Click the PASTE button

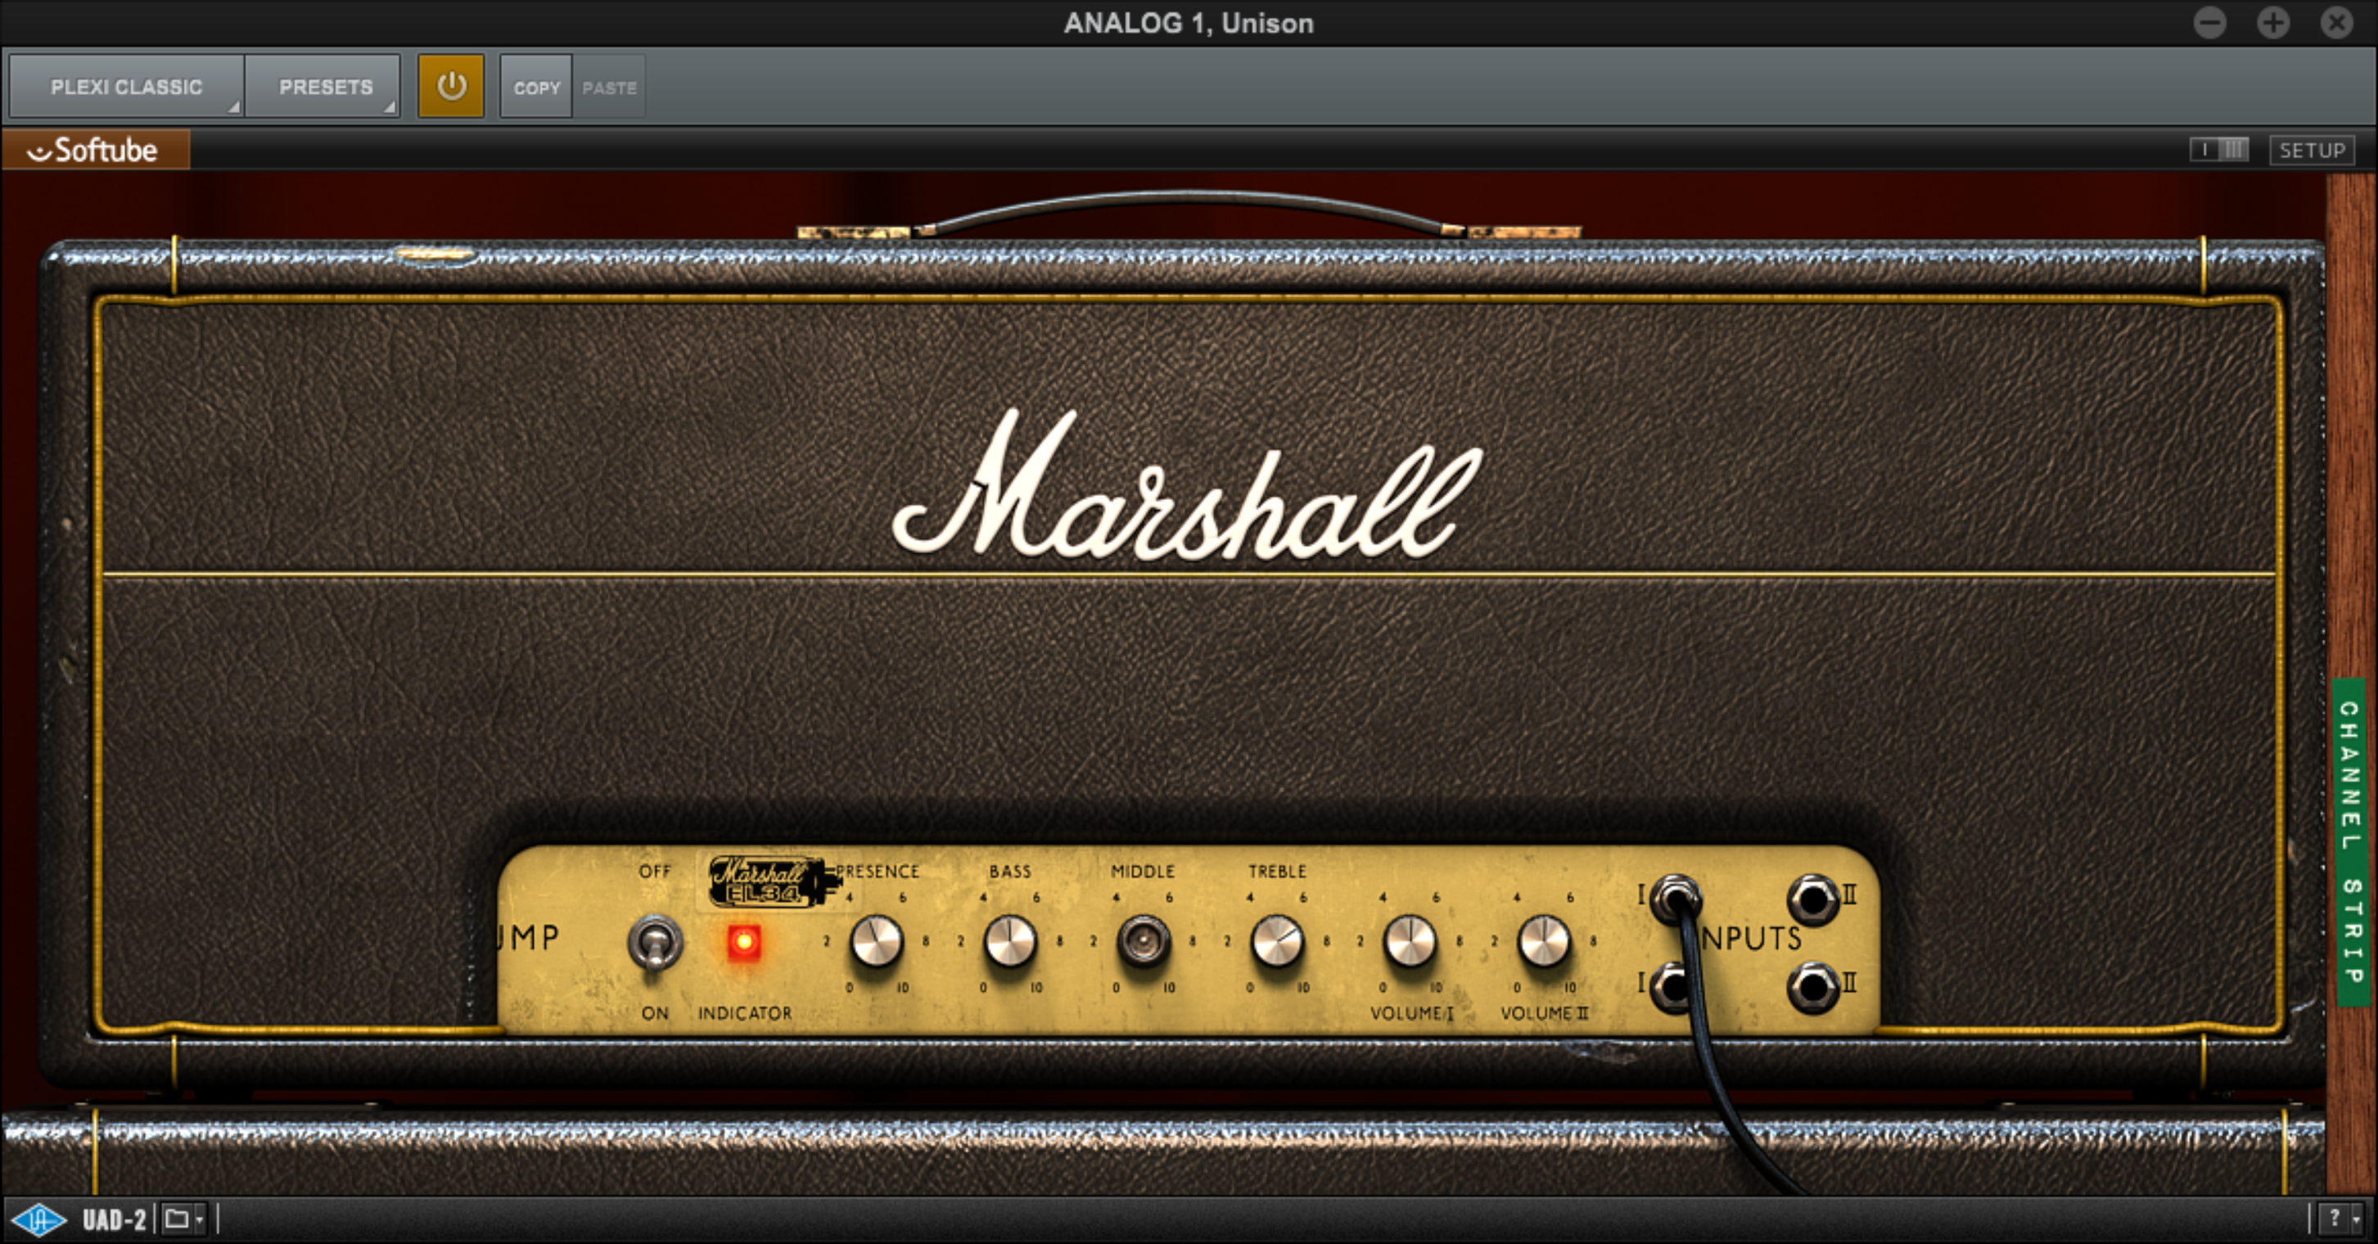(609, 87)
